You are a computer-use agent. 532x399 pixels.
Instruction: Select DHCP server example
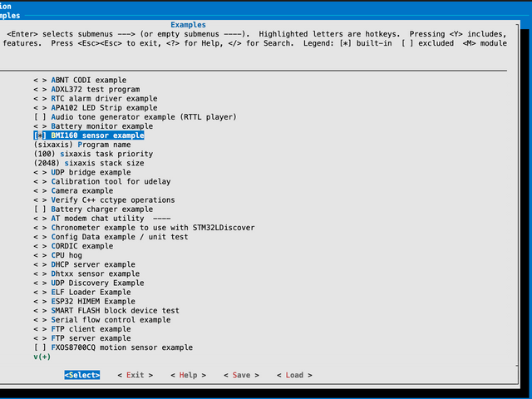point(84,264)
